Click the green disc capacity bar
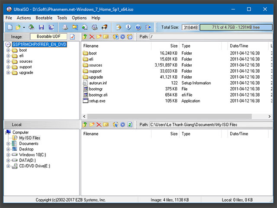This screenshot has height=208, width=277. coord(235,27)
